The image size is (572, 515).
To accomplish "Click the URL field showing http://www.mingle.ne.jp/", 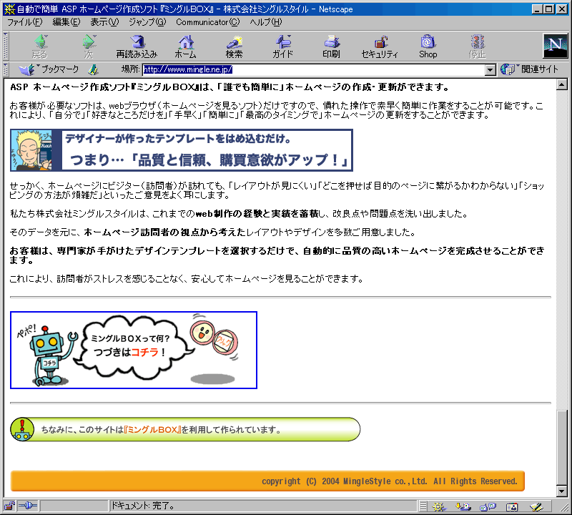I will 313,69.
